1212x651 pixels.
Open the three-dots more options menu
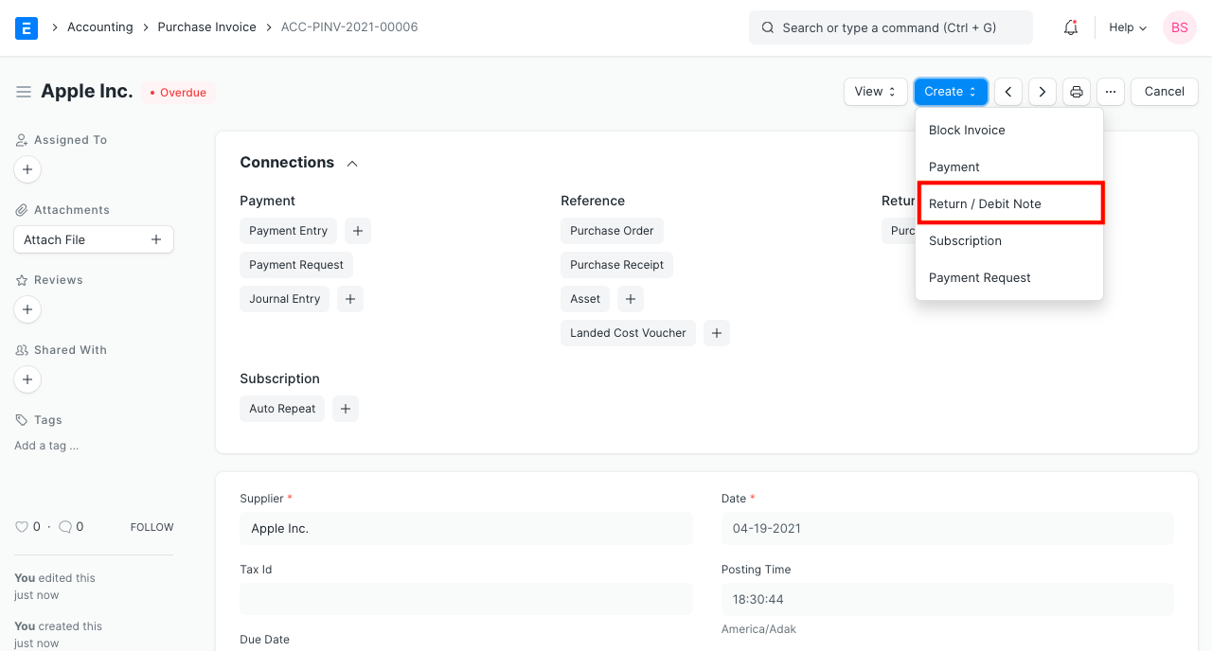point(1111,92)
